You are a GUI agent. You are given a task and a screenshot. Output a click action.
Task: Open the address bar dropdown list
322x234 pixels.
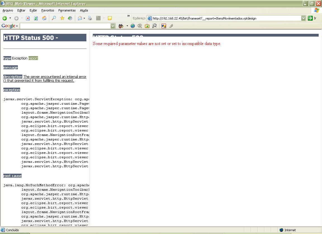[x=303, y=18]
